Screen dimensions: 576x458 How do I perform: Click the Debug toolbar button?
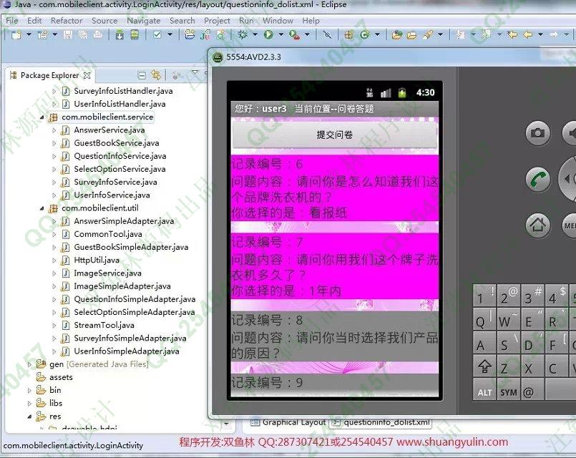coord(244,34)
